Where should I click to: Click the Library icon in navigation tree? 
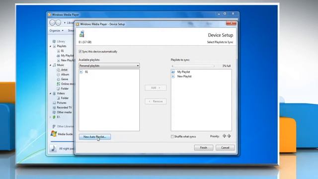pyautogui.click(x=54, y=41)
